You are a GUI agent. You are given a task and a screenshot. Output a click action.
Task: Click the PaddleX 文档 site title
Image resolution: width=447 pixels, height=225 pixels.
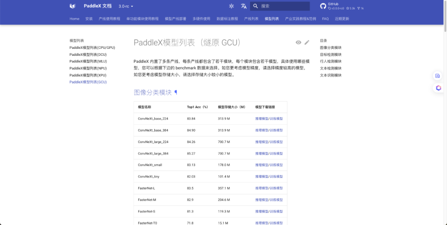pyautogui.click(x=98, y=6)
